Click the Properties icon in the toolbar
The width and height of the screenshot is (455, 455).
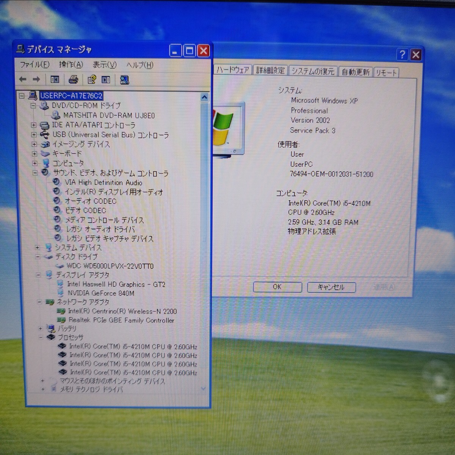click(x=91, y=80)
